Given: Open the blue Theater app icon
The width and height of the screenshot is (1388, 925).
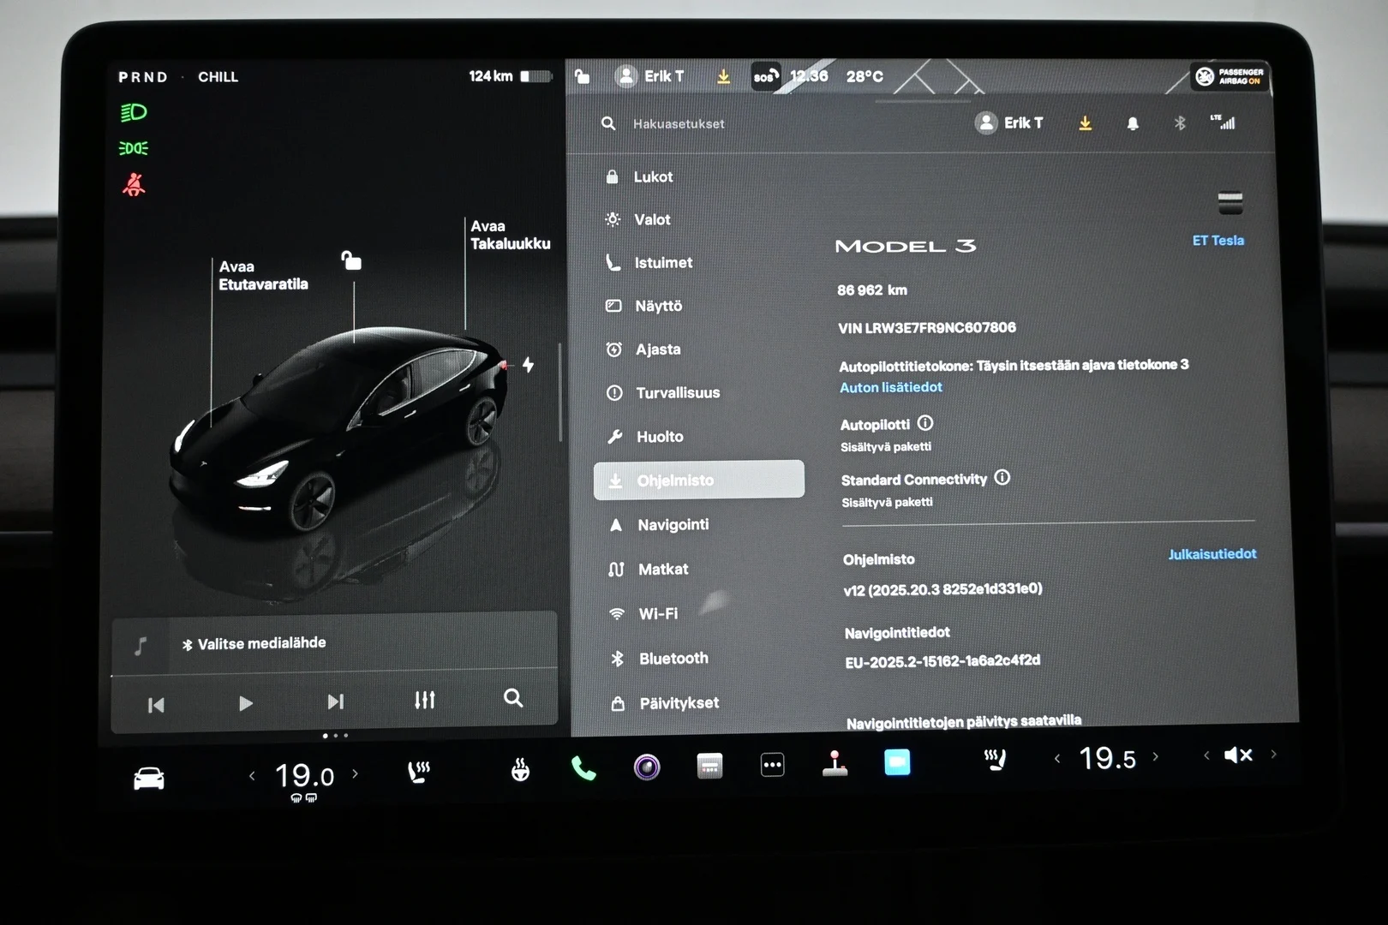Looking at the screenshot, I should pos(897,761).
